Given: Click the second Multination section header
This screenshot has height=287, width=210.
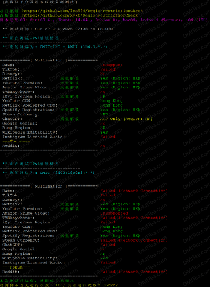Looking at the screenshot, I should 49,186.
